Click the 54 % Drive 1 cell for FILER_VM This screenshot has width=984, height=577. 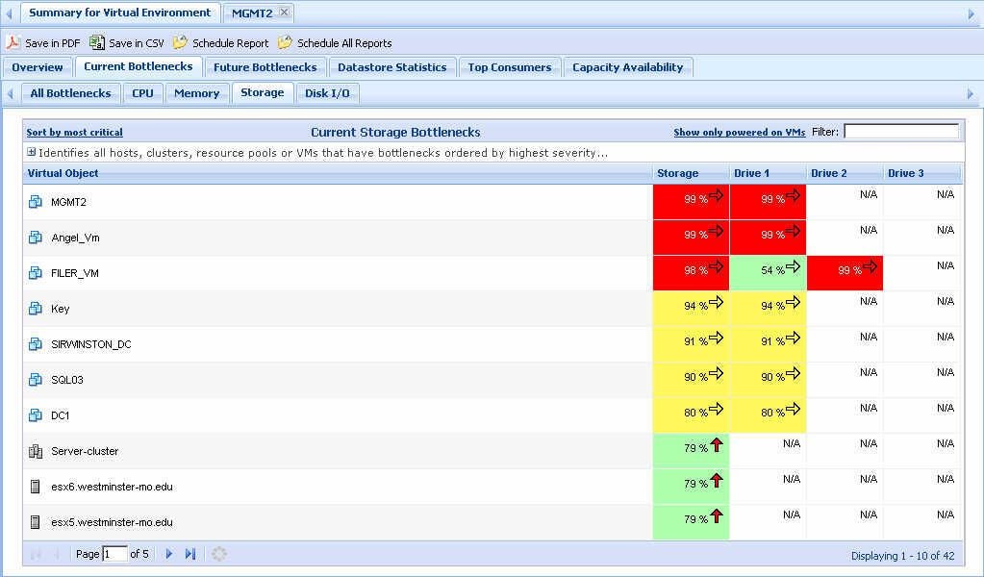769,273
